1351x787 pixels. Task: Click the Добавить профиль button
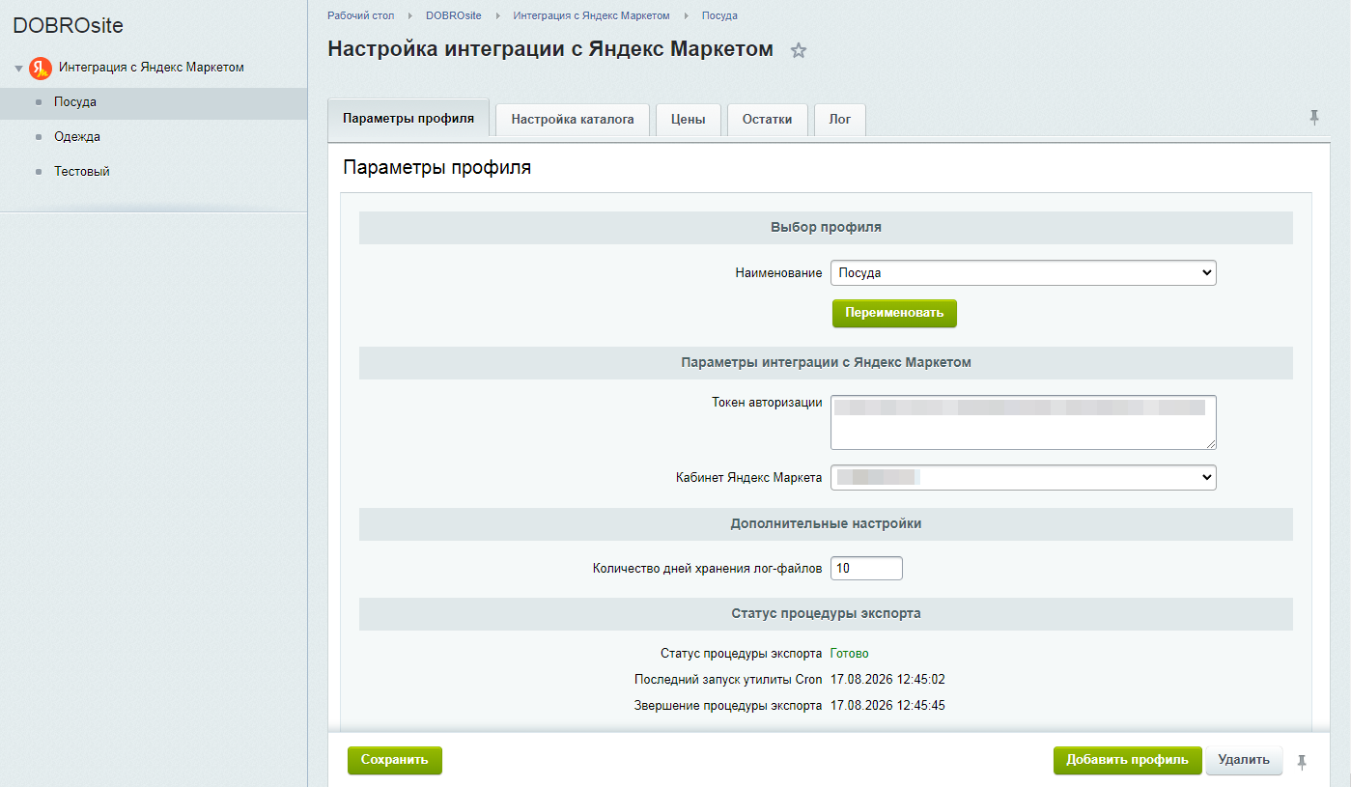(x=1127, y=760)
